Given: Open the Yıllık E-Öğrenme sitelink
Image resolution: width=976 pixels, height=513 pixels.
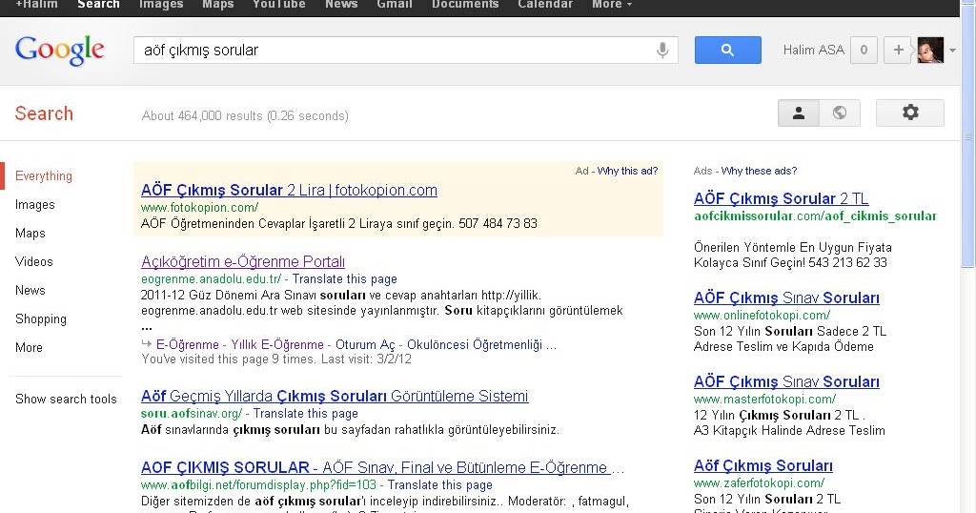Looking at the screenshot, I should tap(277, 345).
